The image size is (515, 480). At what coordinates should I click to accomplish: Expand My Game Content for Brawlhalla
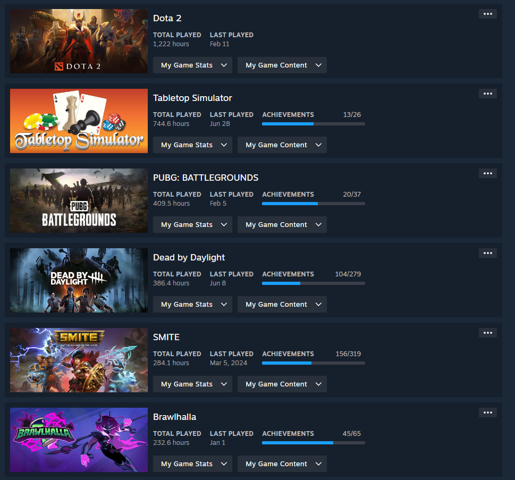282,464
